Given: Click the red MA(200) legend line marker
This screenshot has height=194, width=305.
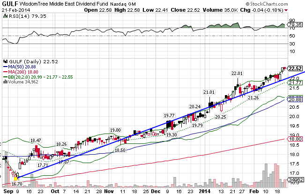Looking at the screenshot, I should (x=6, y=72).
